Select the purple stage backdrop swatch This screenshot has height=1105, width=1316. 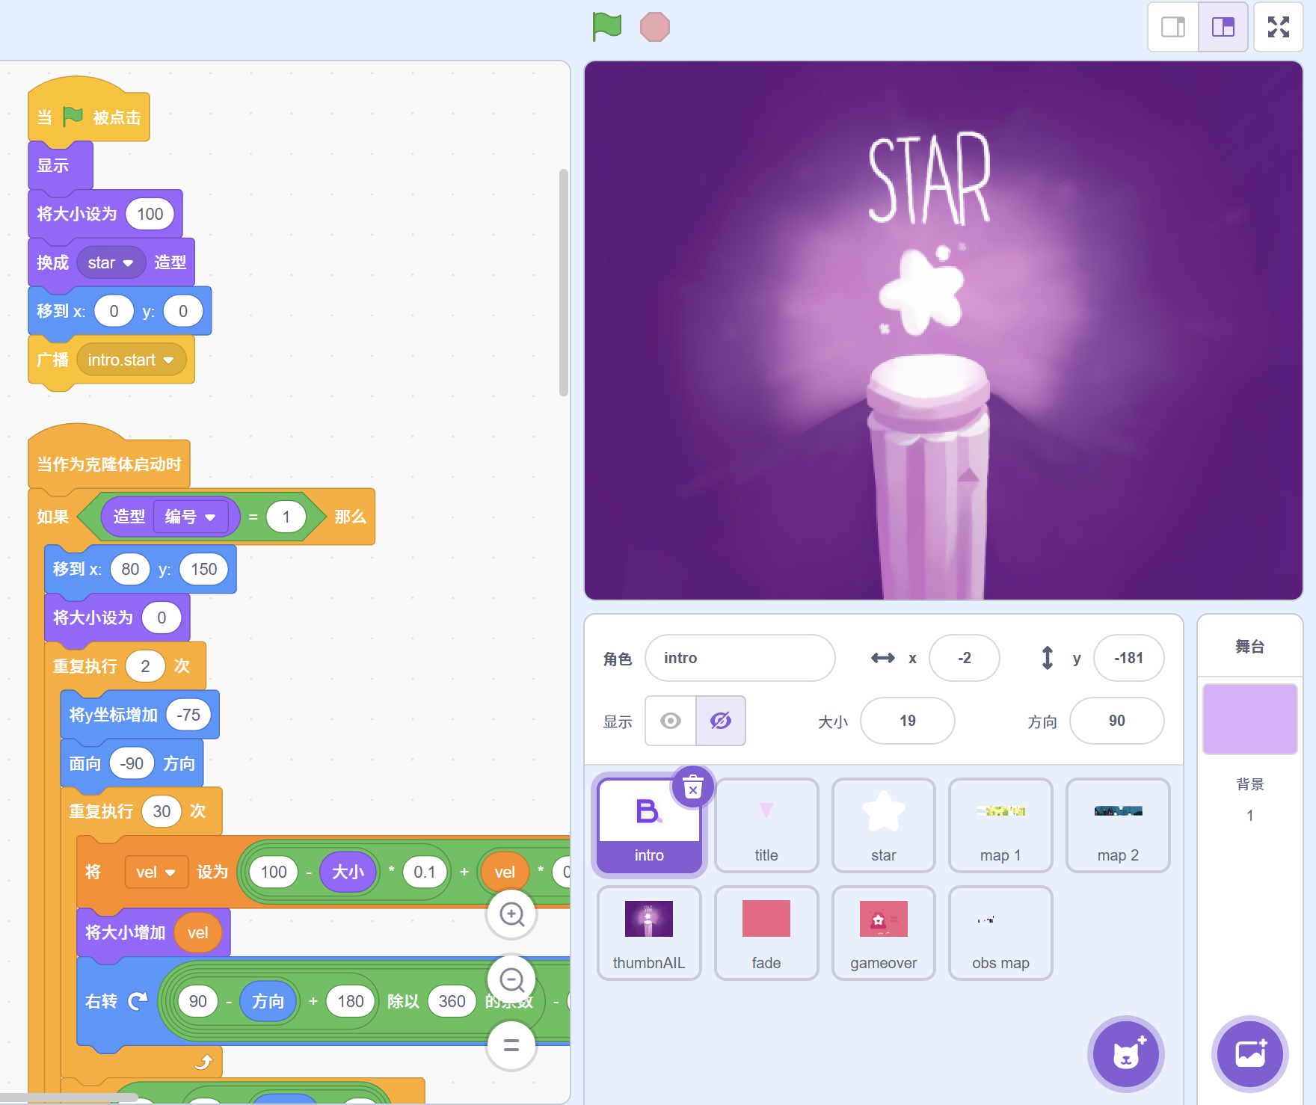click(x=1249, y=718)
